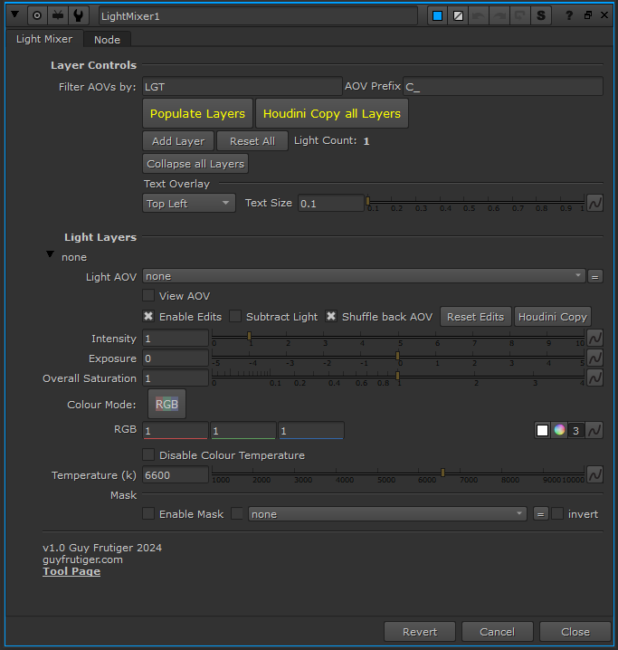
Task: Check Disable Colour Temperature
Action: pyautogui.click(x=149, y=454)
